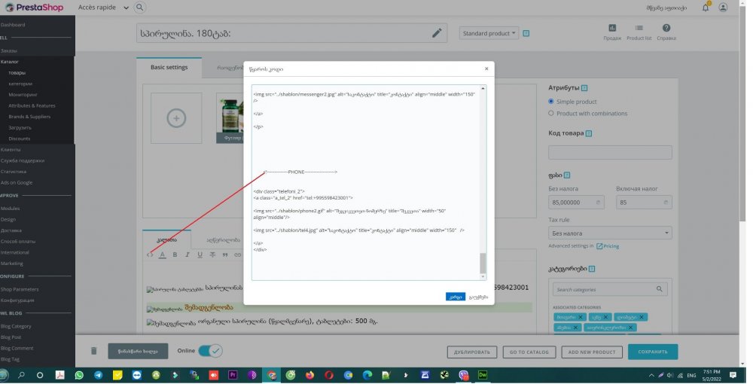The image size is (753, 384).
Task: Expand the Accès rapide dropdown
Action: click(x=126, y=8)
